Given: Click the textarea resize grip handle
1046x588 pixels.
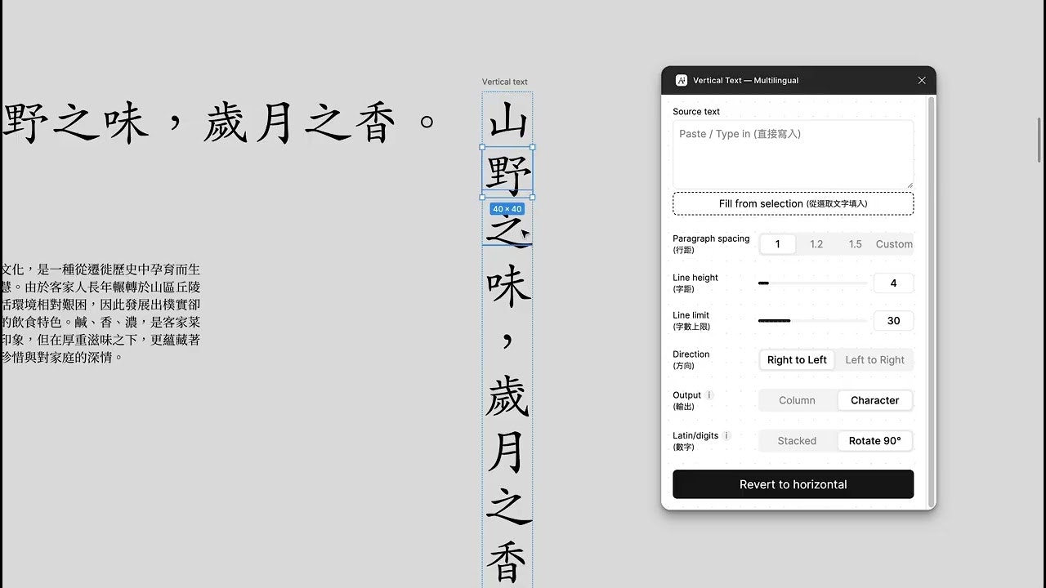Looking at the screenshot, I should coord(910,186).
